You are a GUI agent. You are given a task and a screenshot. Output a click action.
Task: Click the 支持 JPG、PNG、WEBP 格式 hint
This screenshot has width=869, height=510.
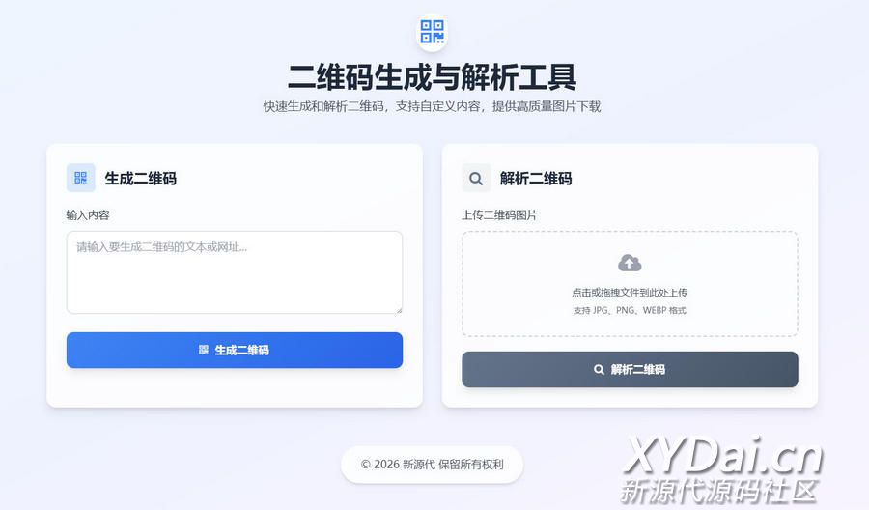[x=630, y=310]
